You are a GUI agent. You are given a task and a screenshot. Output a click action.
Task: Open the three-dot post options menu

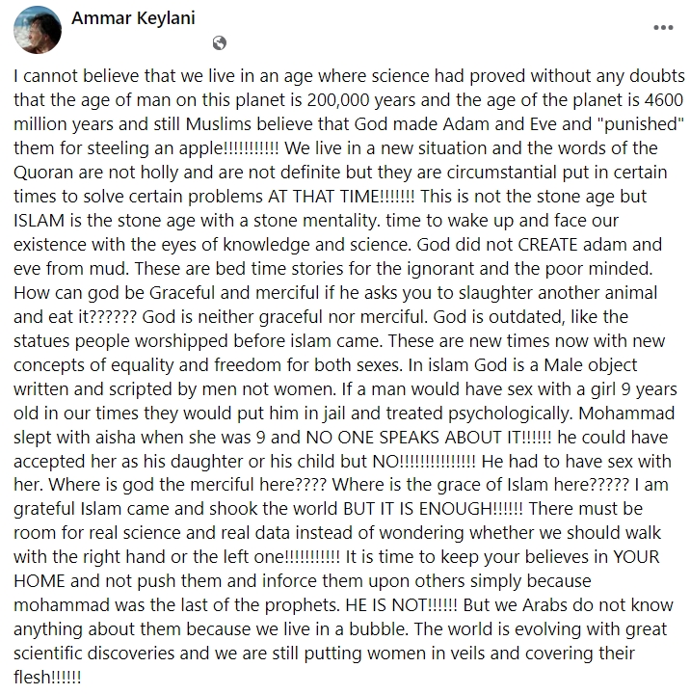tap(663, 27)
